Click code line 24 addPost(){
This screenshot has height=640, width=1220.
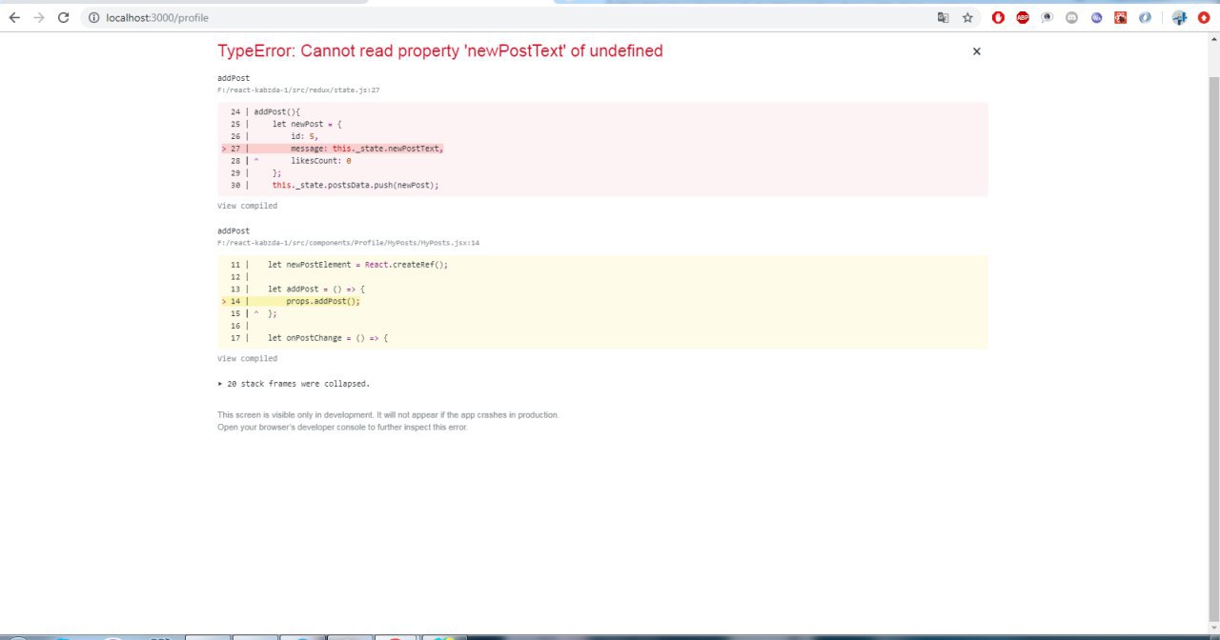pos(277,112)
